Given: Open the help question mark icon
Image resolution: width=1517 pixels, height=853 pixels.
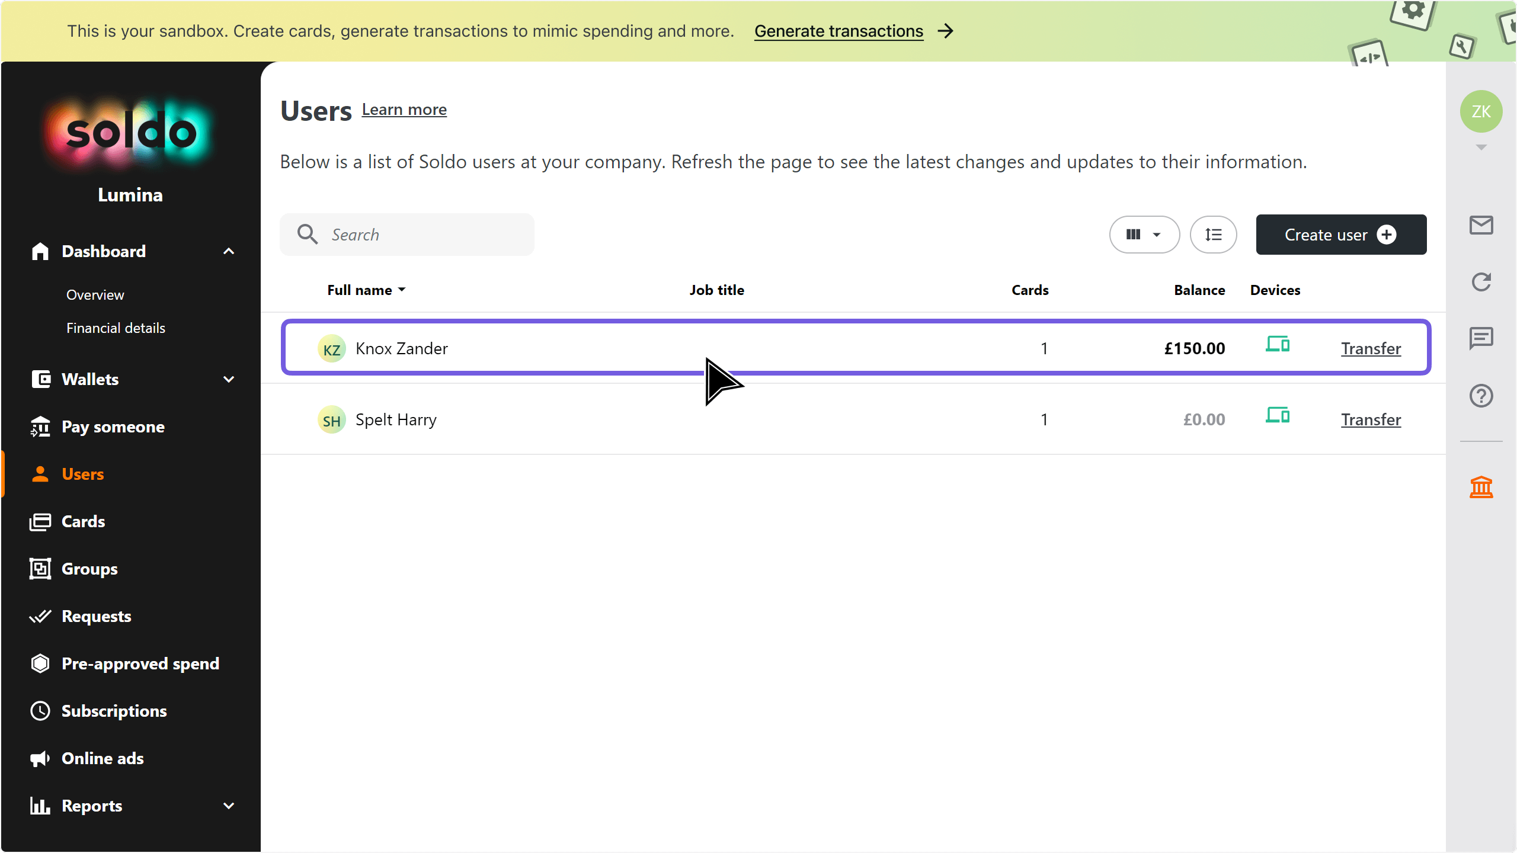Looking at the screenshot, I should pyautogui.click(x=1481, y=396).
